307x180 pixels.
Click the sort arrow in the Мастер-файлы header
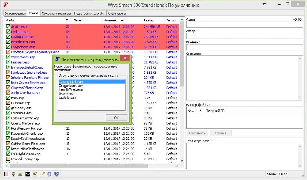click(200, 111)
